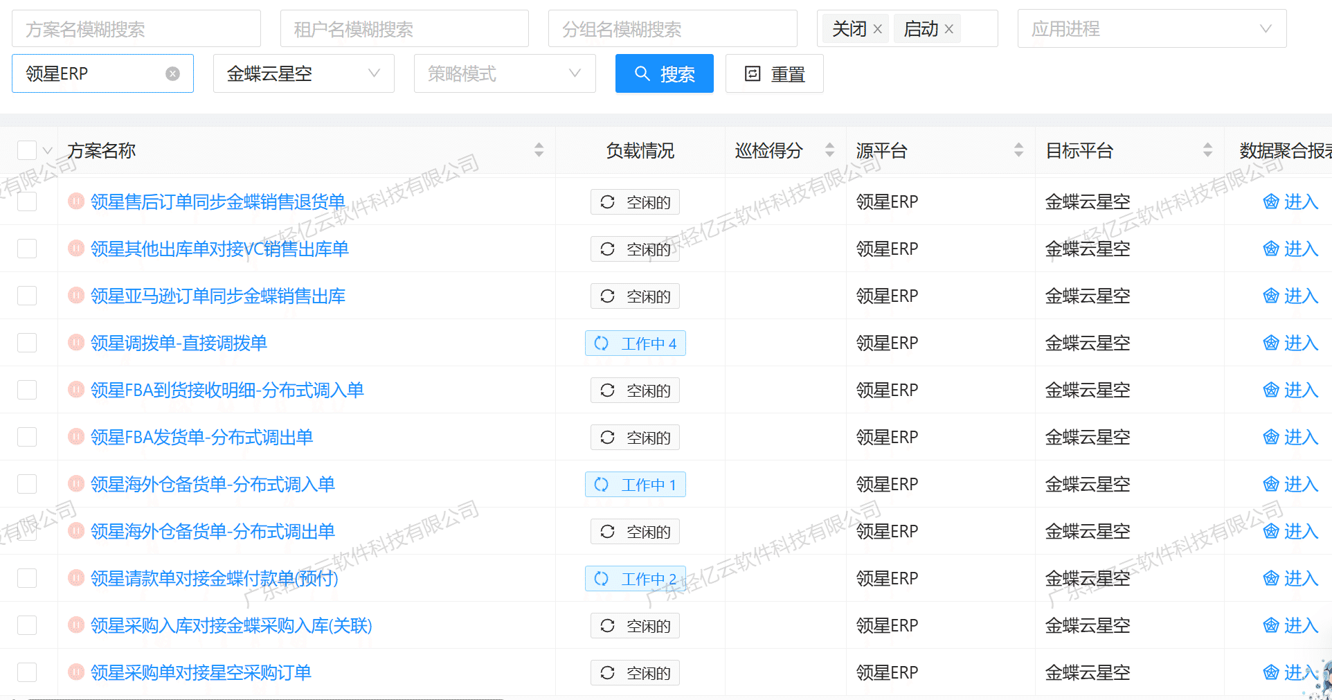
Task: Focus the 租户名模糊搜索 input
Action: [404, 29]
